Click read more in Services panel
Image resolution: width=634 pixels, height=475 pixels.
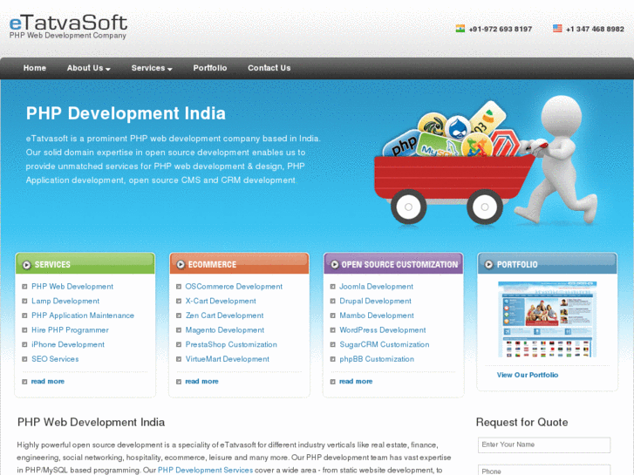pos(48,382)
